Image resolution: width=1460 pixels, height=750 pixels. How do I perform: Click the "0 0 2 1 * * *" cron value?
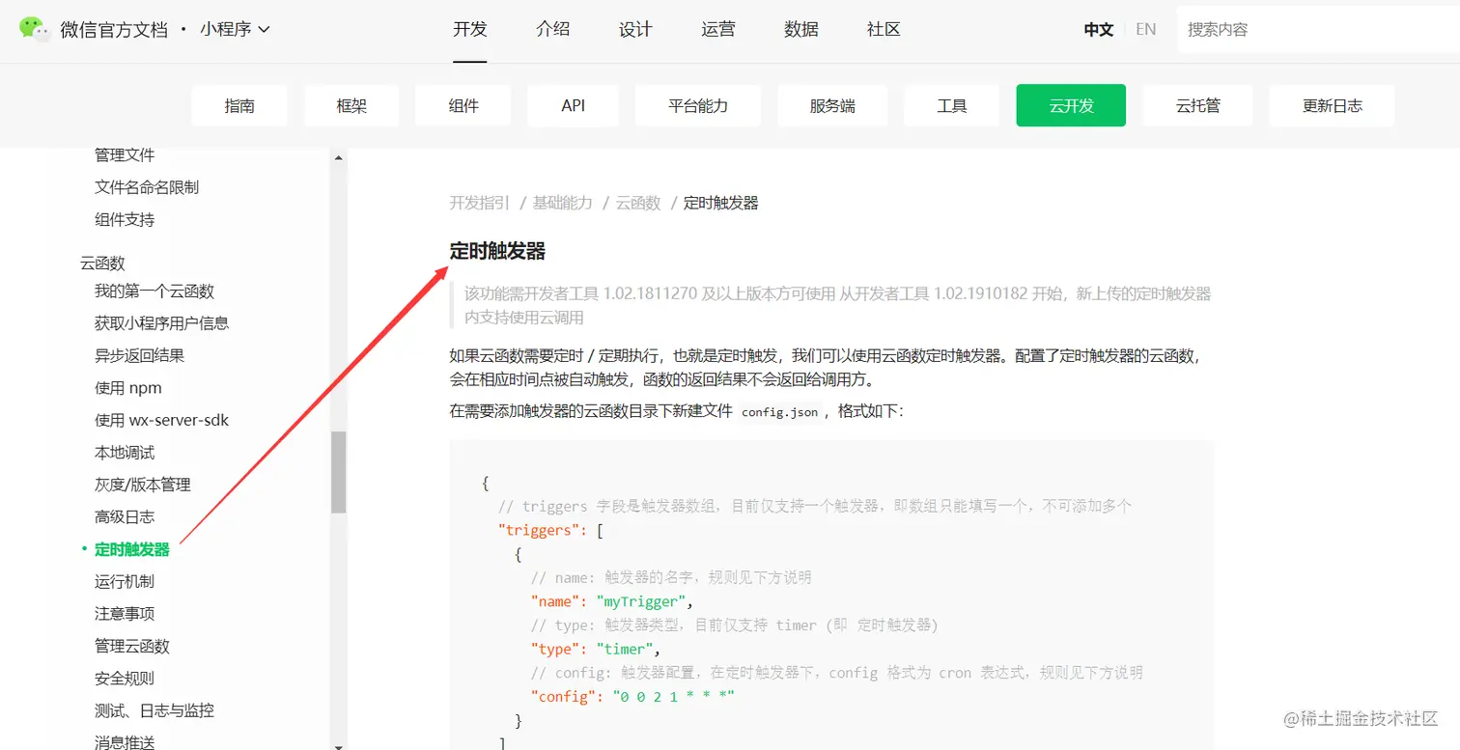coord(674,696)
